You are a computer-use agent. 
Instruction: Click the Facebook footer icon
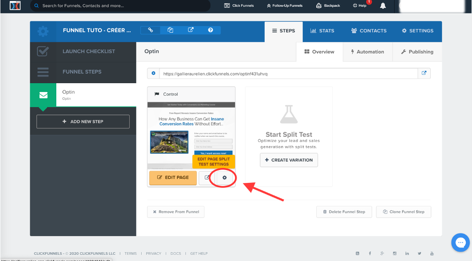[x=370, y=254]
